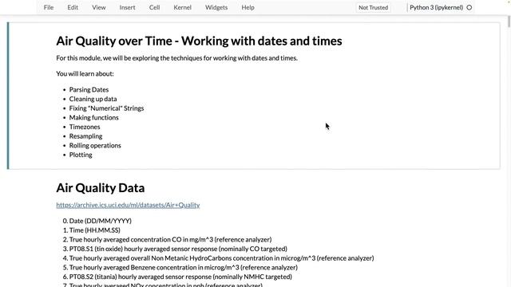The width and height of the screenshot is (511, 287).
Task: Click the 'Timezones' bullet item
Action: [85, 127]
